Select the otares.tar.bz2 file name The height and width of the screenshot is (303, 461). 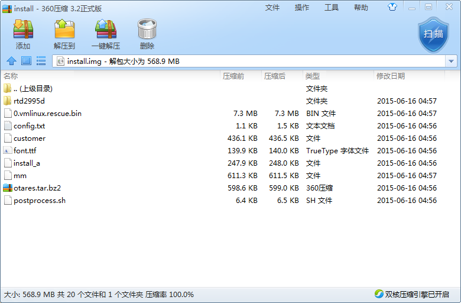point(37,188)
